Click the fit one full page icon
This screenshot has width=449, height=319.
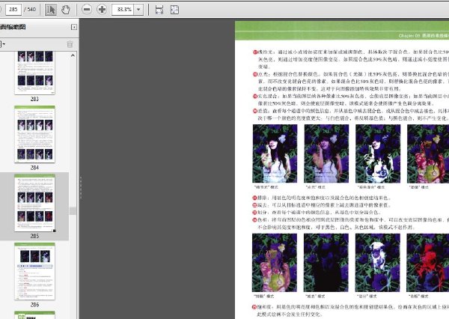pyautogui.click(x=174, y=10)
